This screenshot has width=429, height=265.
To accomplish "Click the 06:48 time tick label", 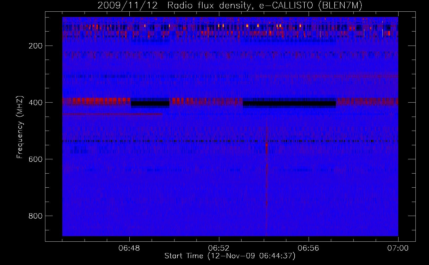I will click(129, 248).
